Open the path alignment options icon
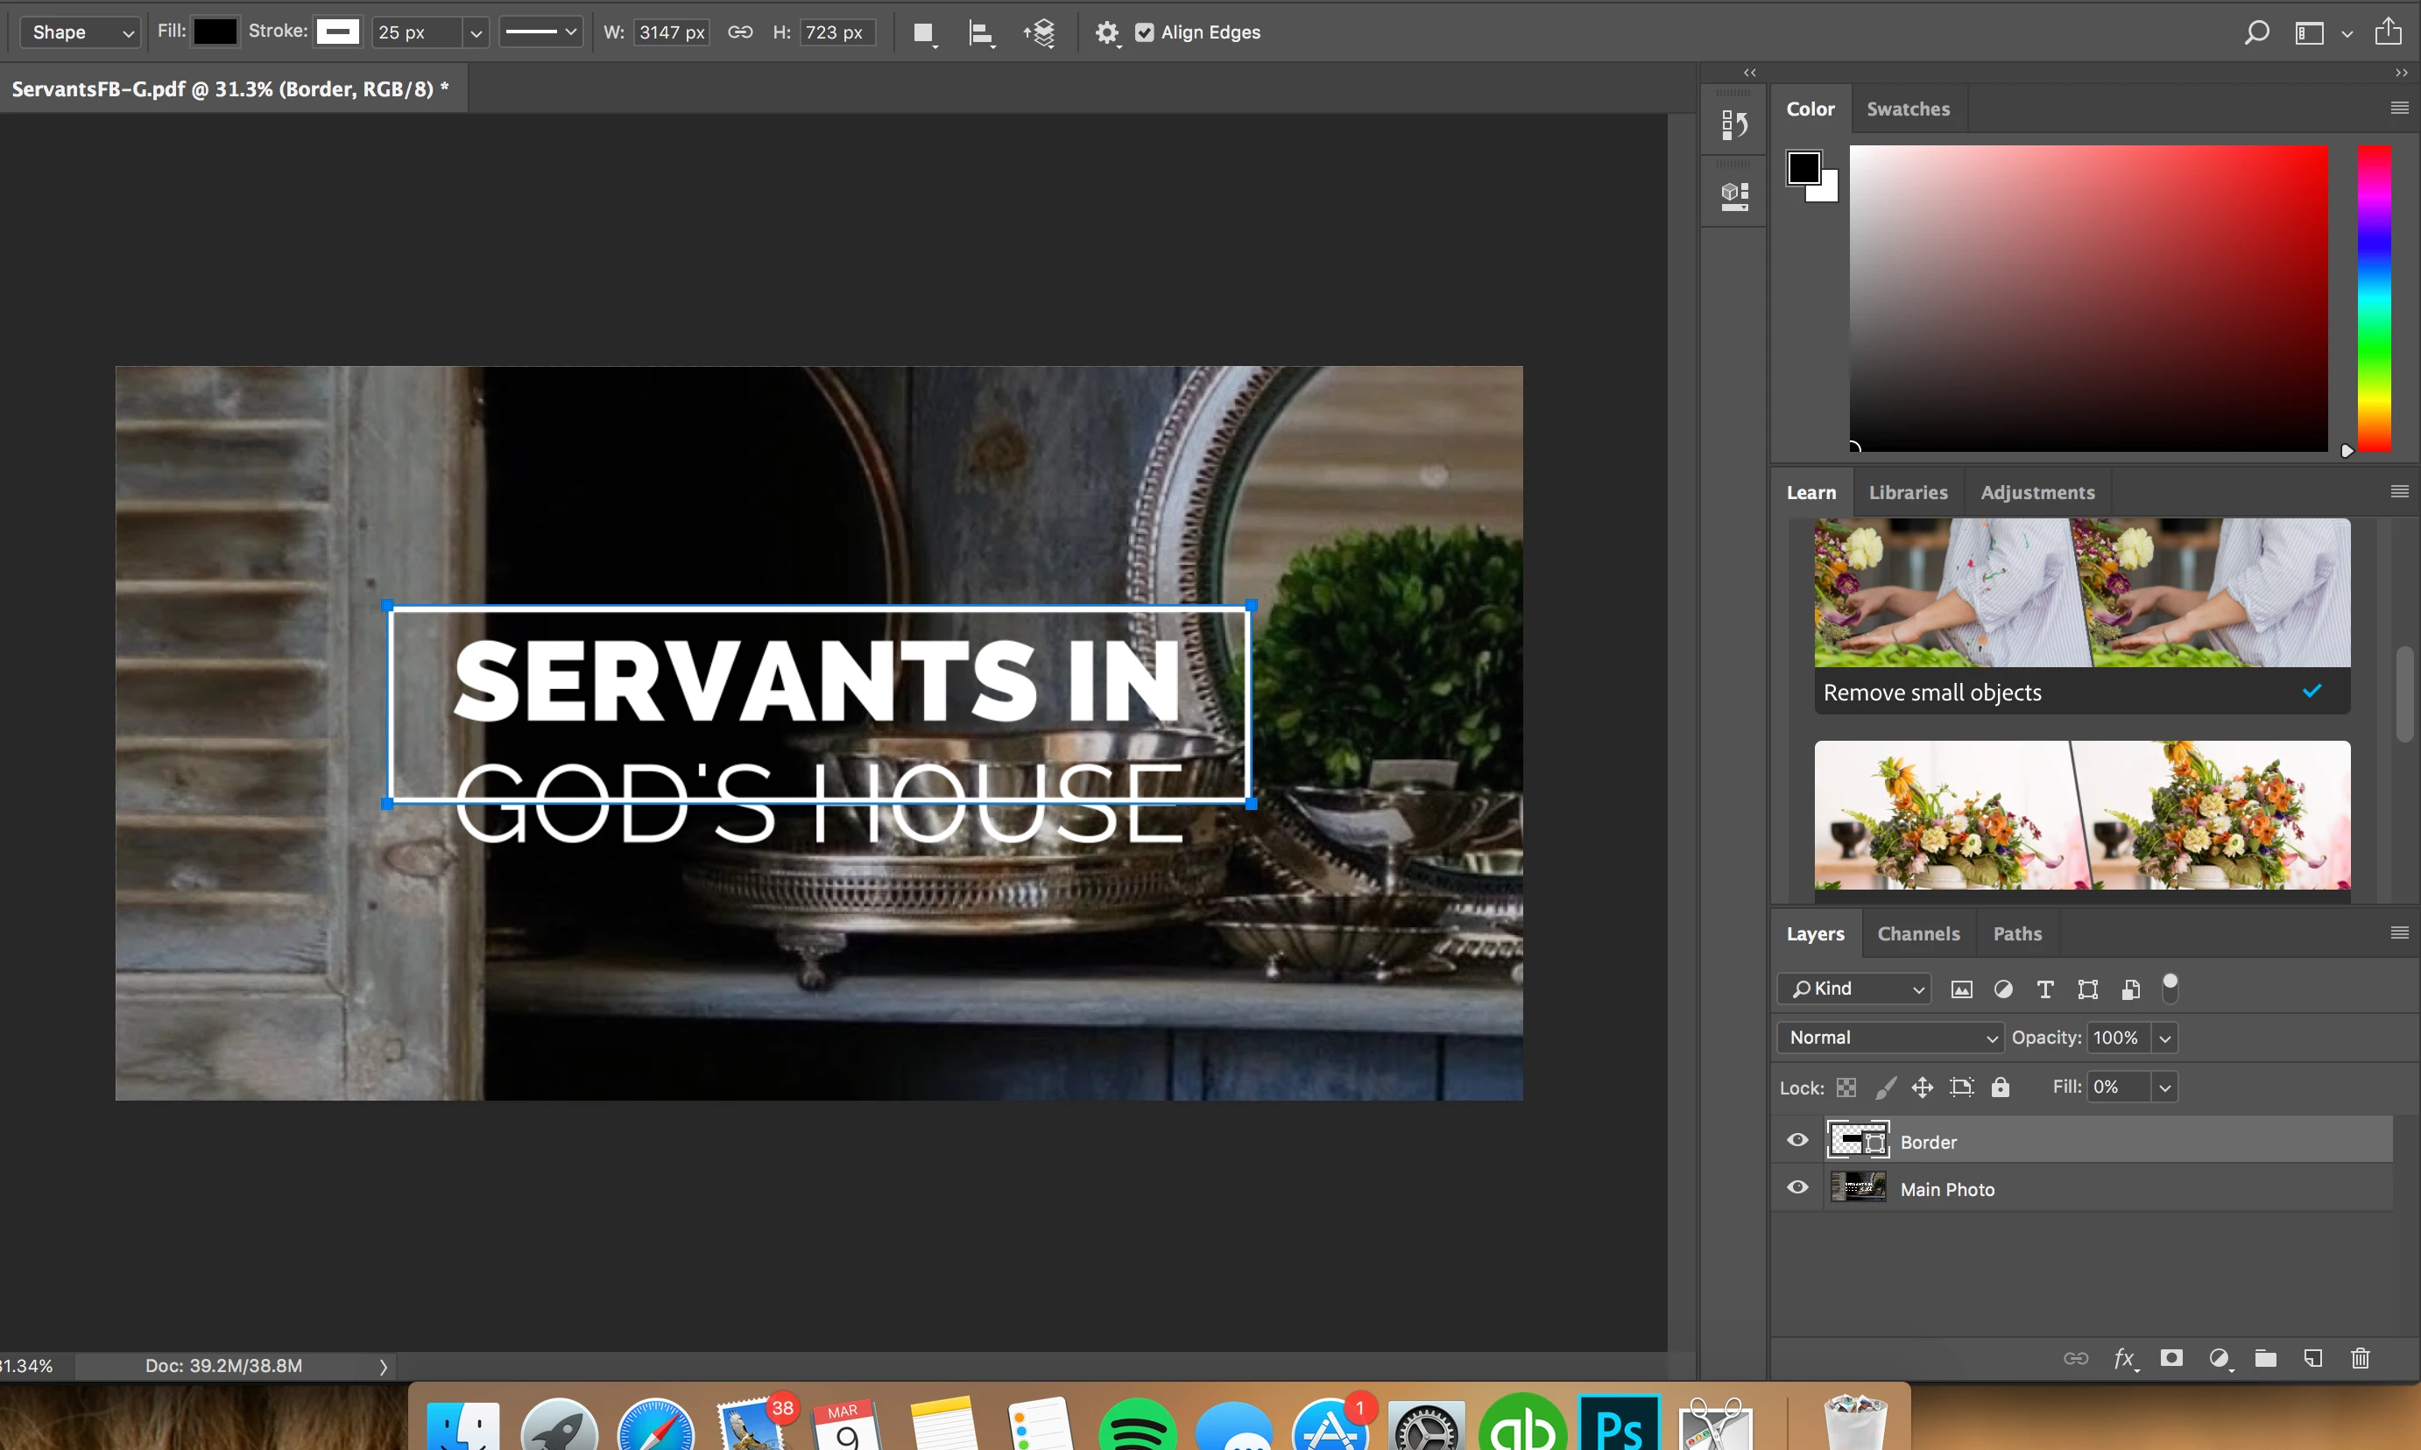Screen dimensions: 2421x1450 (x=980, y=33)
